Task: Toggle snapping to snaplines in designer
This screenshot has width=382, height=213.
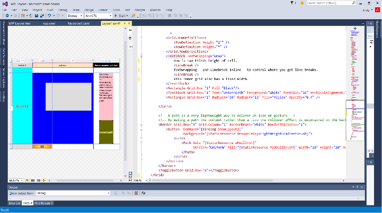Action: 44,180
